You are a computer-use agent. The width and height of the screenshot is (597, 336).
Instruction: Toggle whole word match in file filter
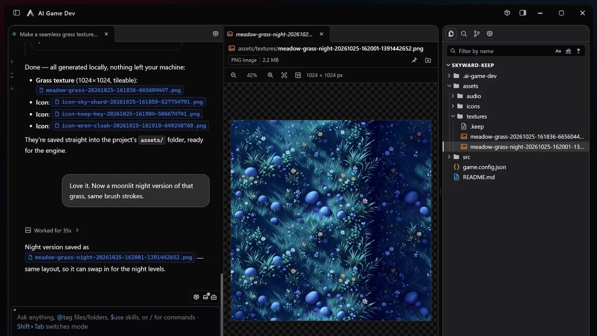(x=568, y=51)
